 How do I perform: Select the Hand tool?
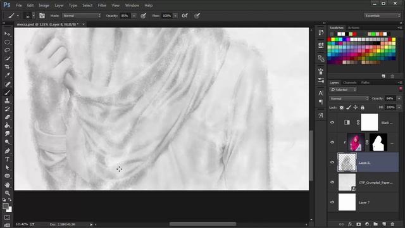point(7,185)
